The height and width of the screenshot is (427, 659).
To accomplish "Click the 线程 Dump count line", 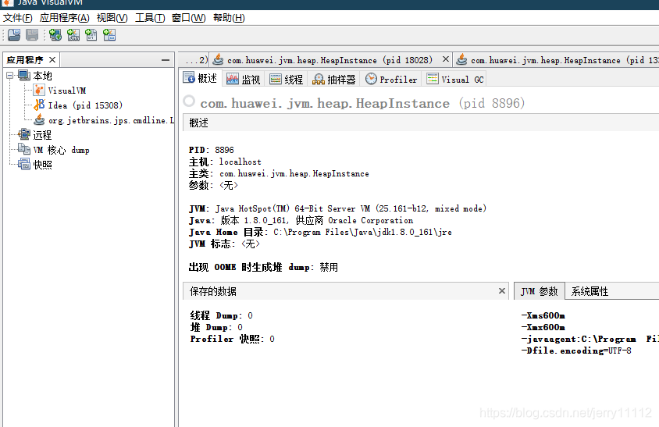I will 222,315.
